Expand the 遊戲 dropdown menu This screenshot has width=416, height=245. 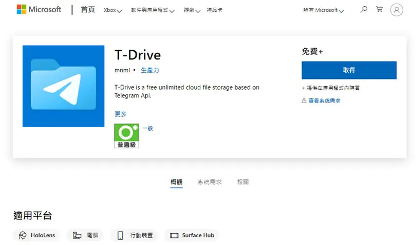pyautogui.click(x=192, y=10)
